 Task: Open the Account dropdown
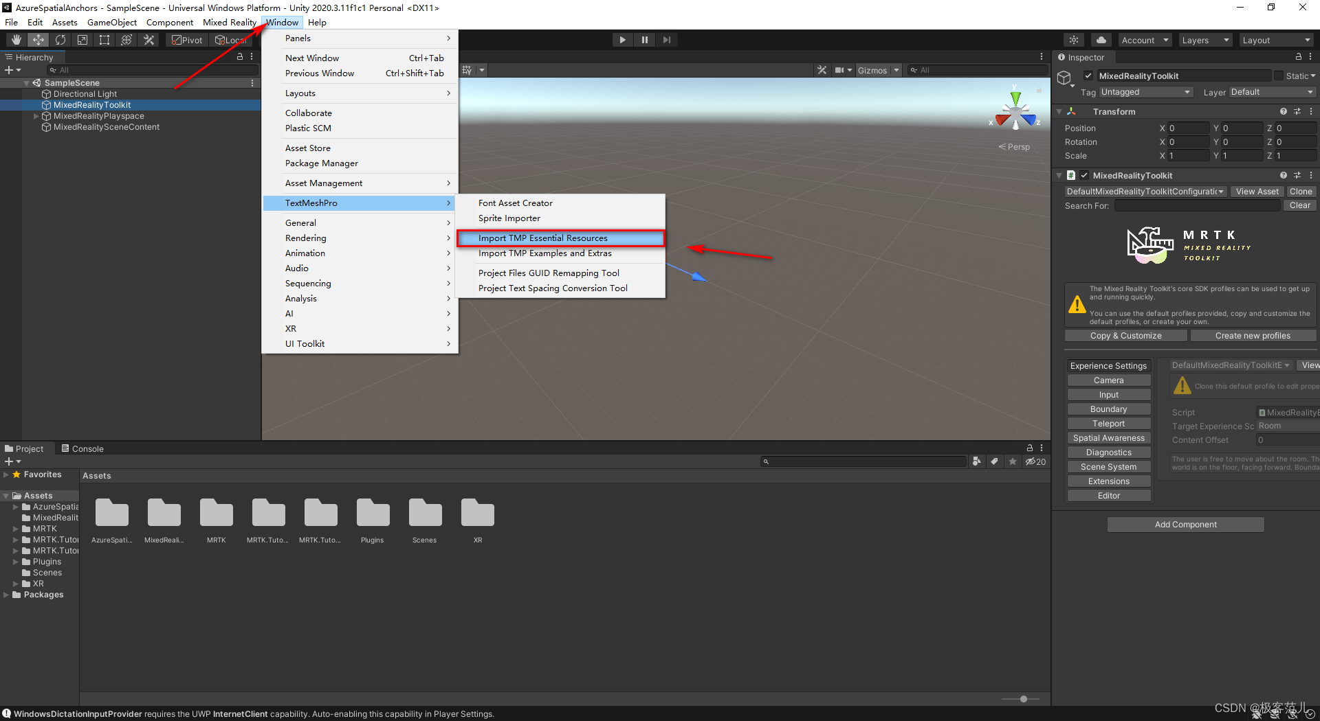[x=1145, y=40]
